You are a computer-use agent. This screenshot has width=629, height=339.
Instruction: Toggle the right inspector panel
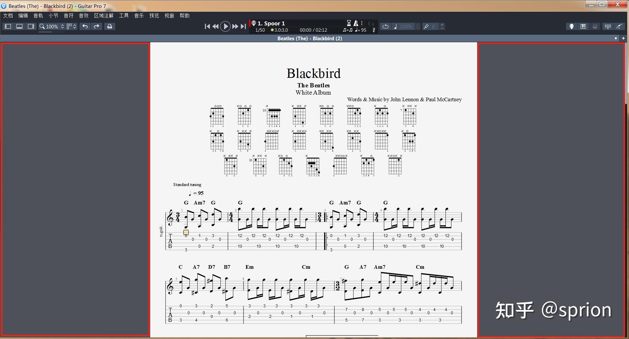pos(31,26)
